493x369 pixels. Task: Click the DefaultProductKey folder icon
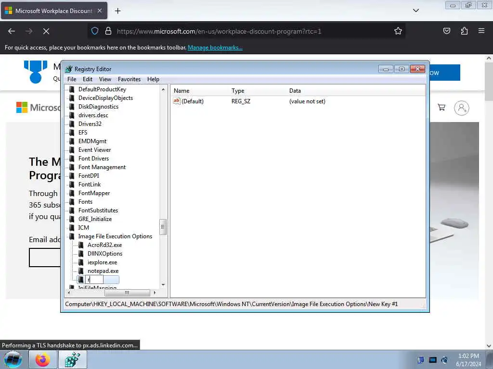(x=72, y=89)
